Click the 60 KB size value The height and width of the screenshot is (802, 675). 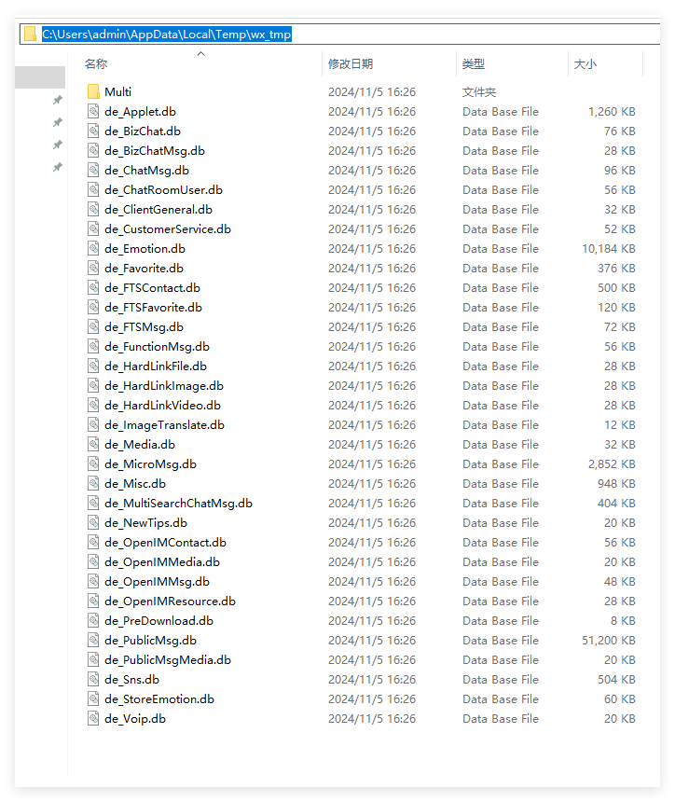point(620,698)
